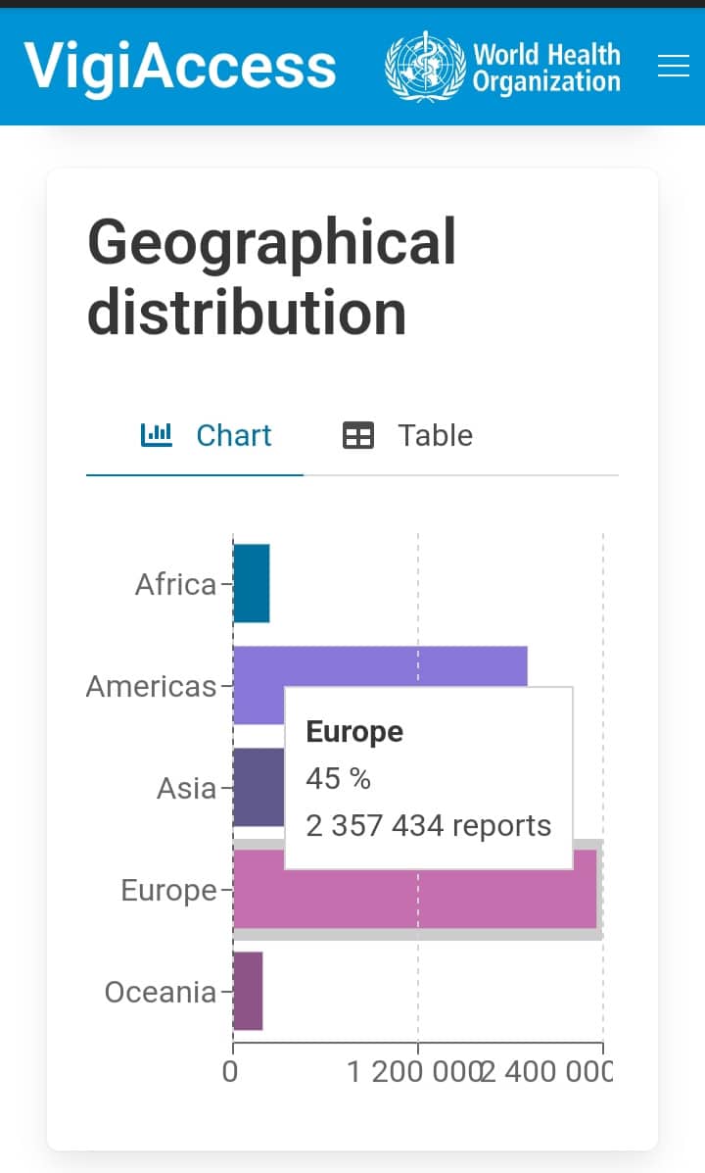Click the World Health Organization text
The image size is (705, 1173).
[x=546, y=67]
